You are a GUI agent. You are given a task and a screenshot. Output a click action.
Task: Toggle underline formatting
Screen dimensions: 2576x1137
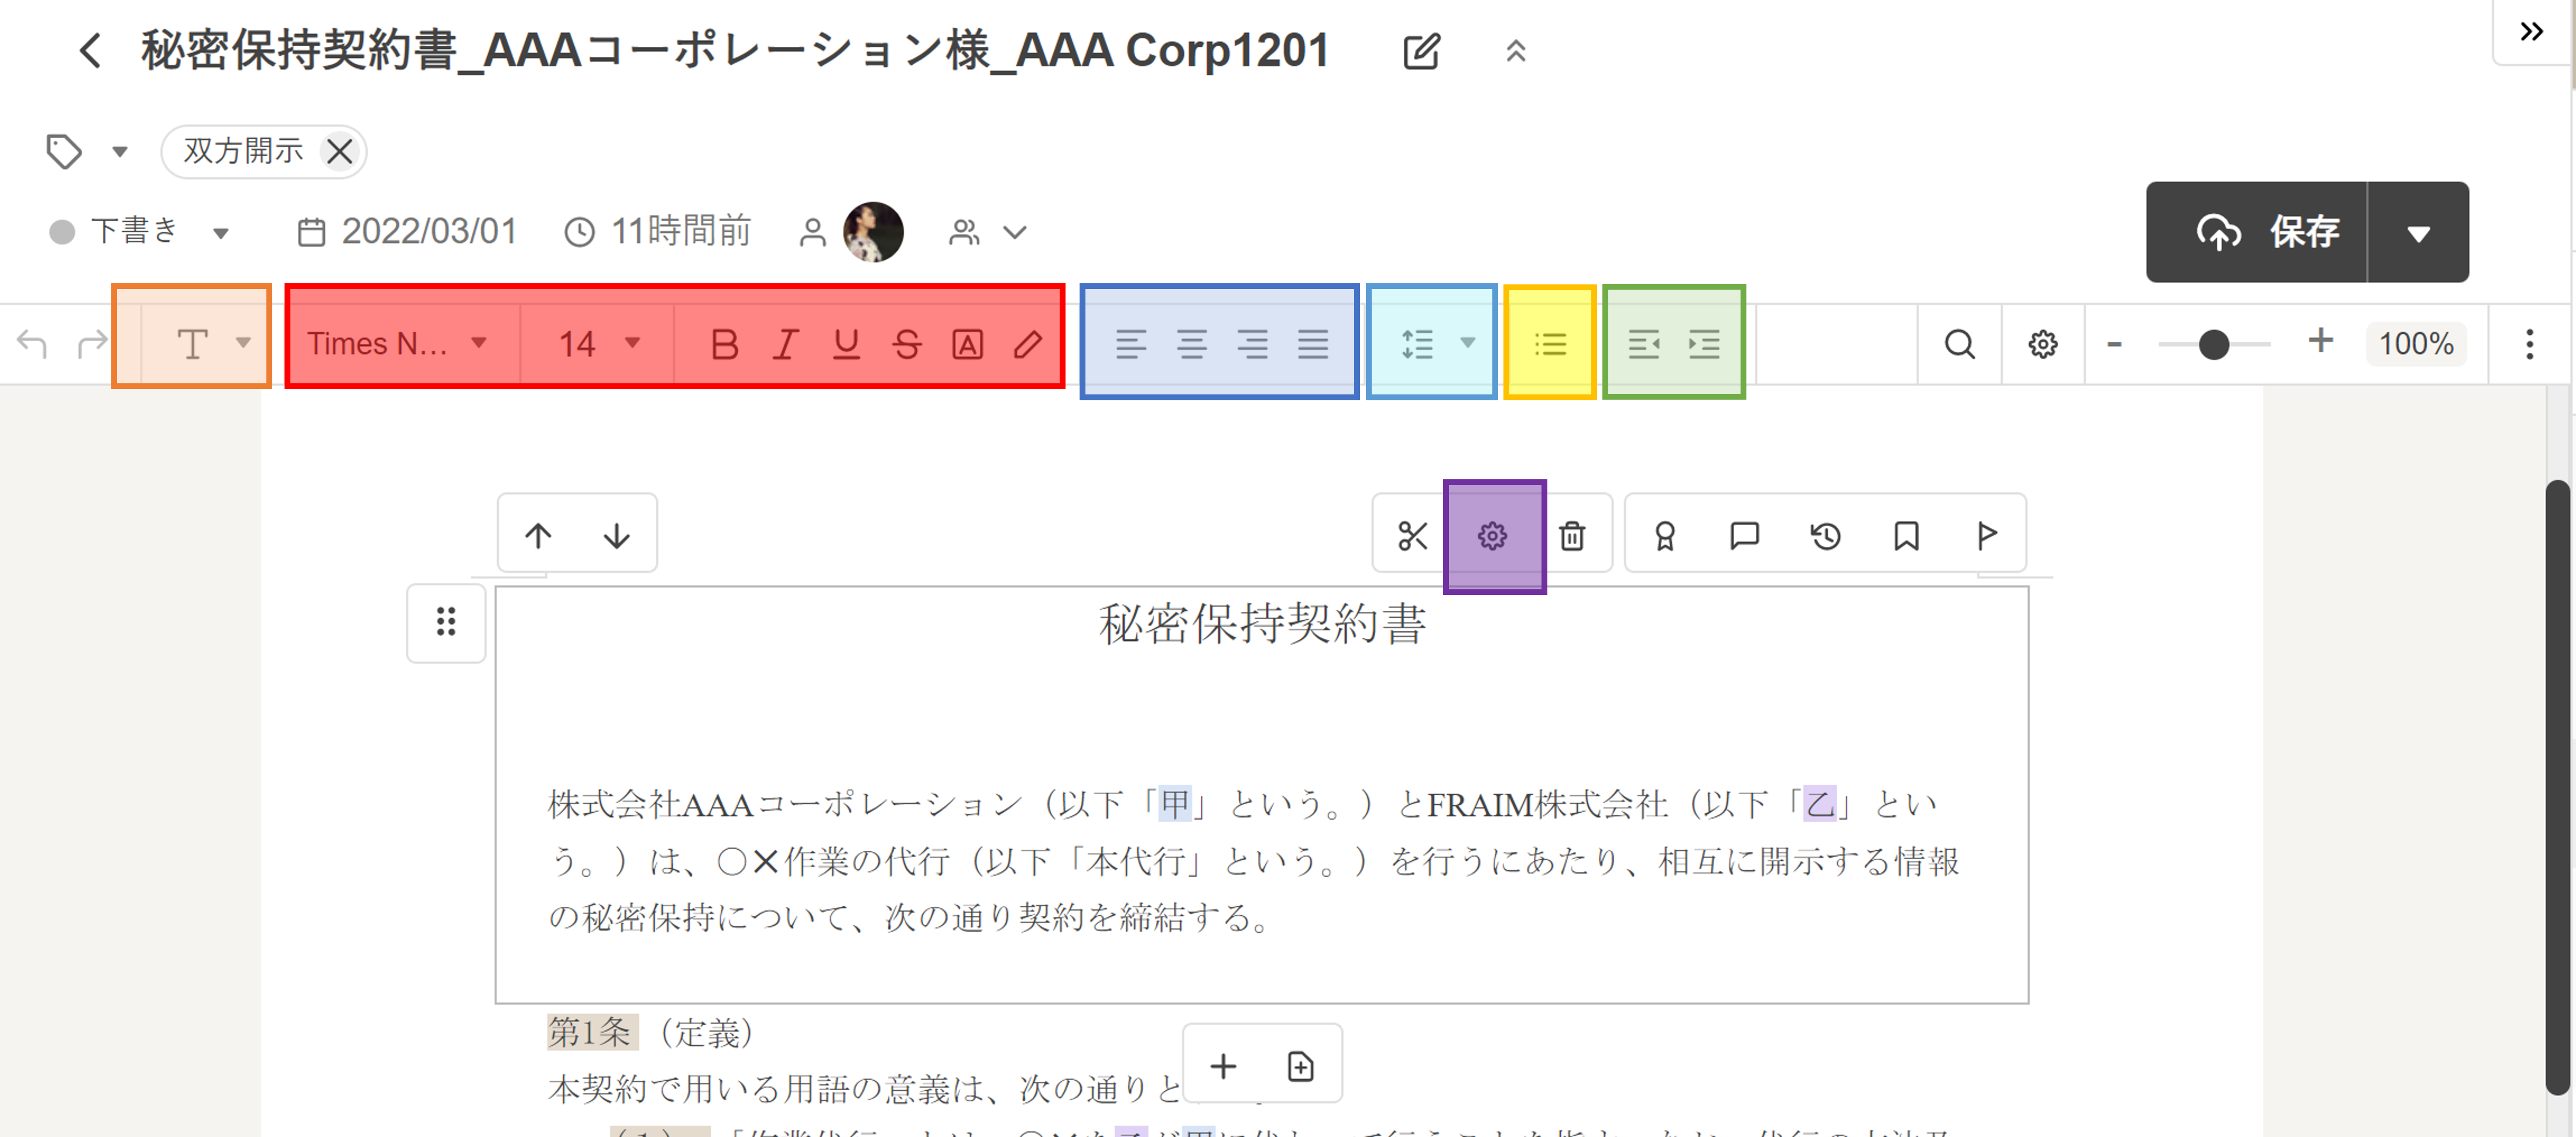[846, 343]
